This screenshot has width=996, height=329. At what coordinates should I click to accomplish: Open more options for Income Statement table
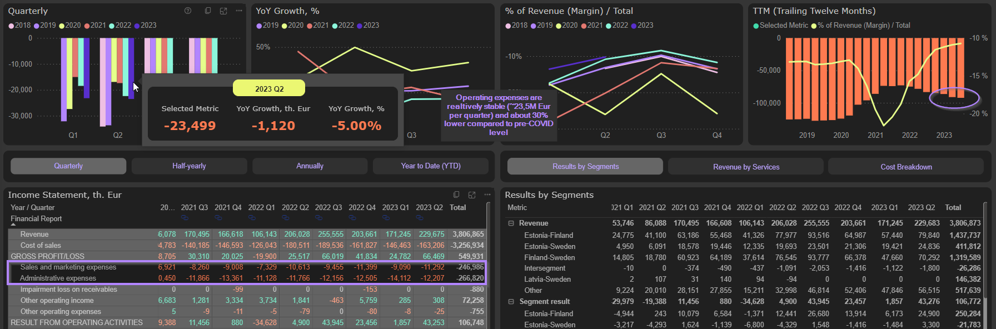pyautogui.click(x=487, y=195)
